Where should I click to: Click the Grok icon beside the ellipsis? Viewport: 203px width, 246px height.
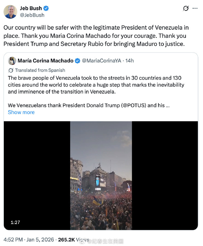click(186, 9)
